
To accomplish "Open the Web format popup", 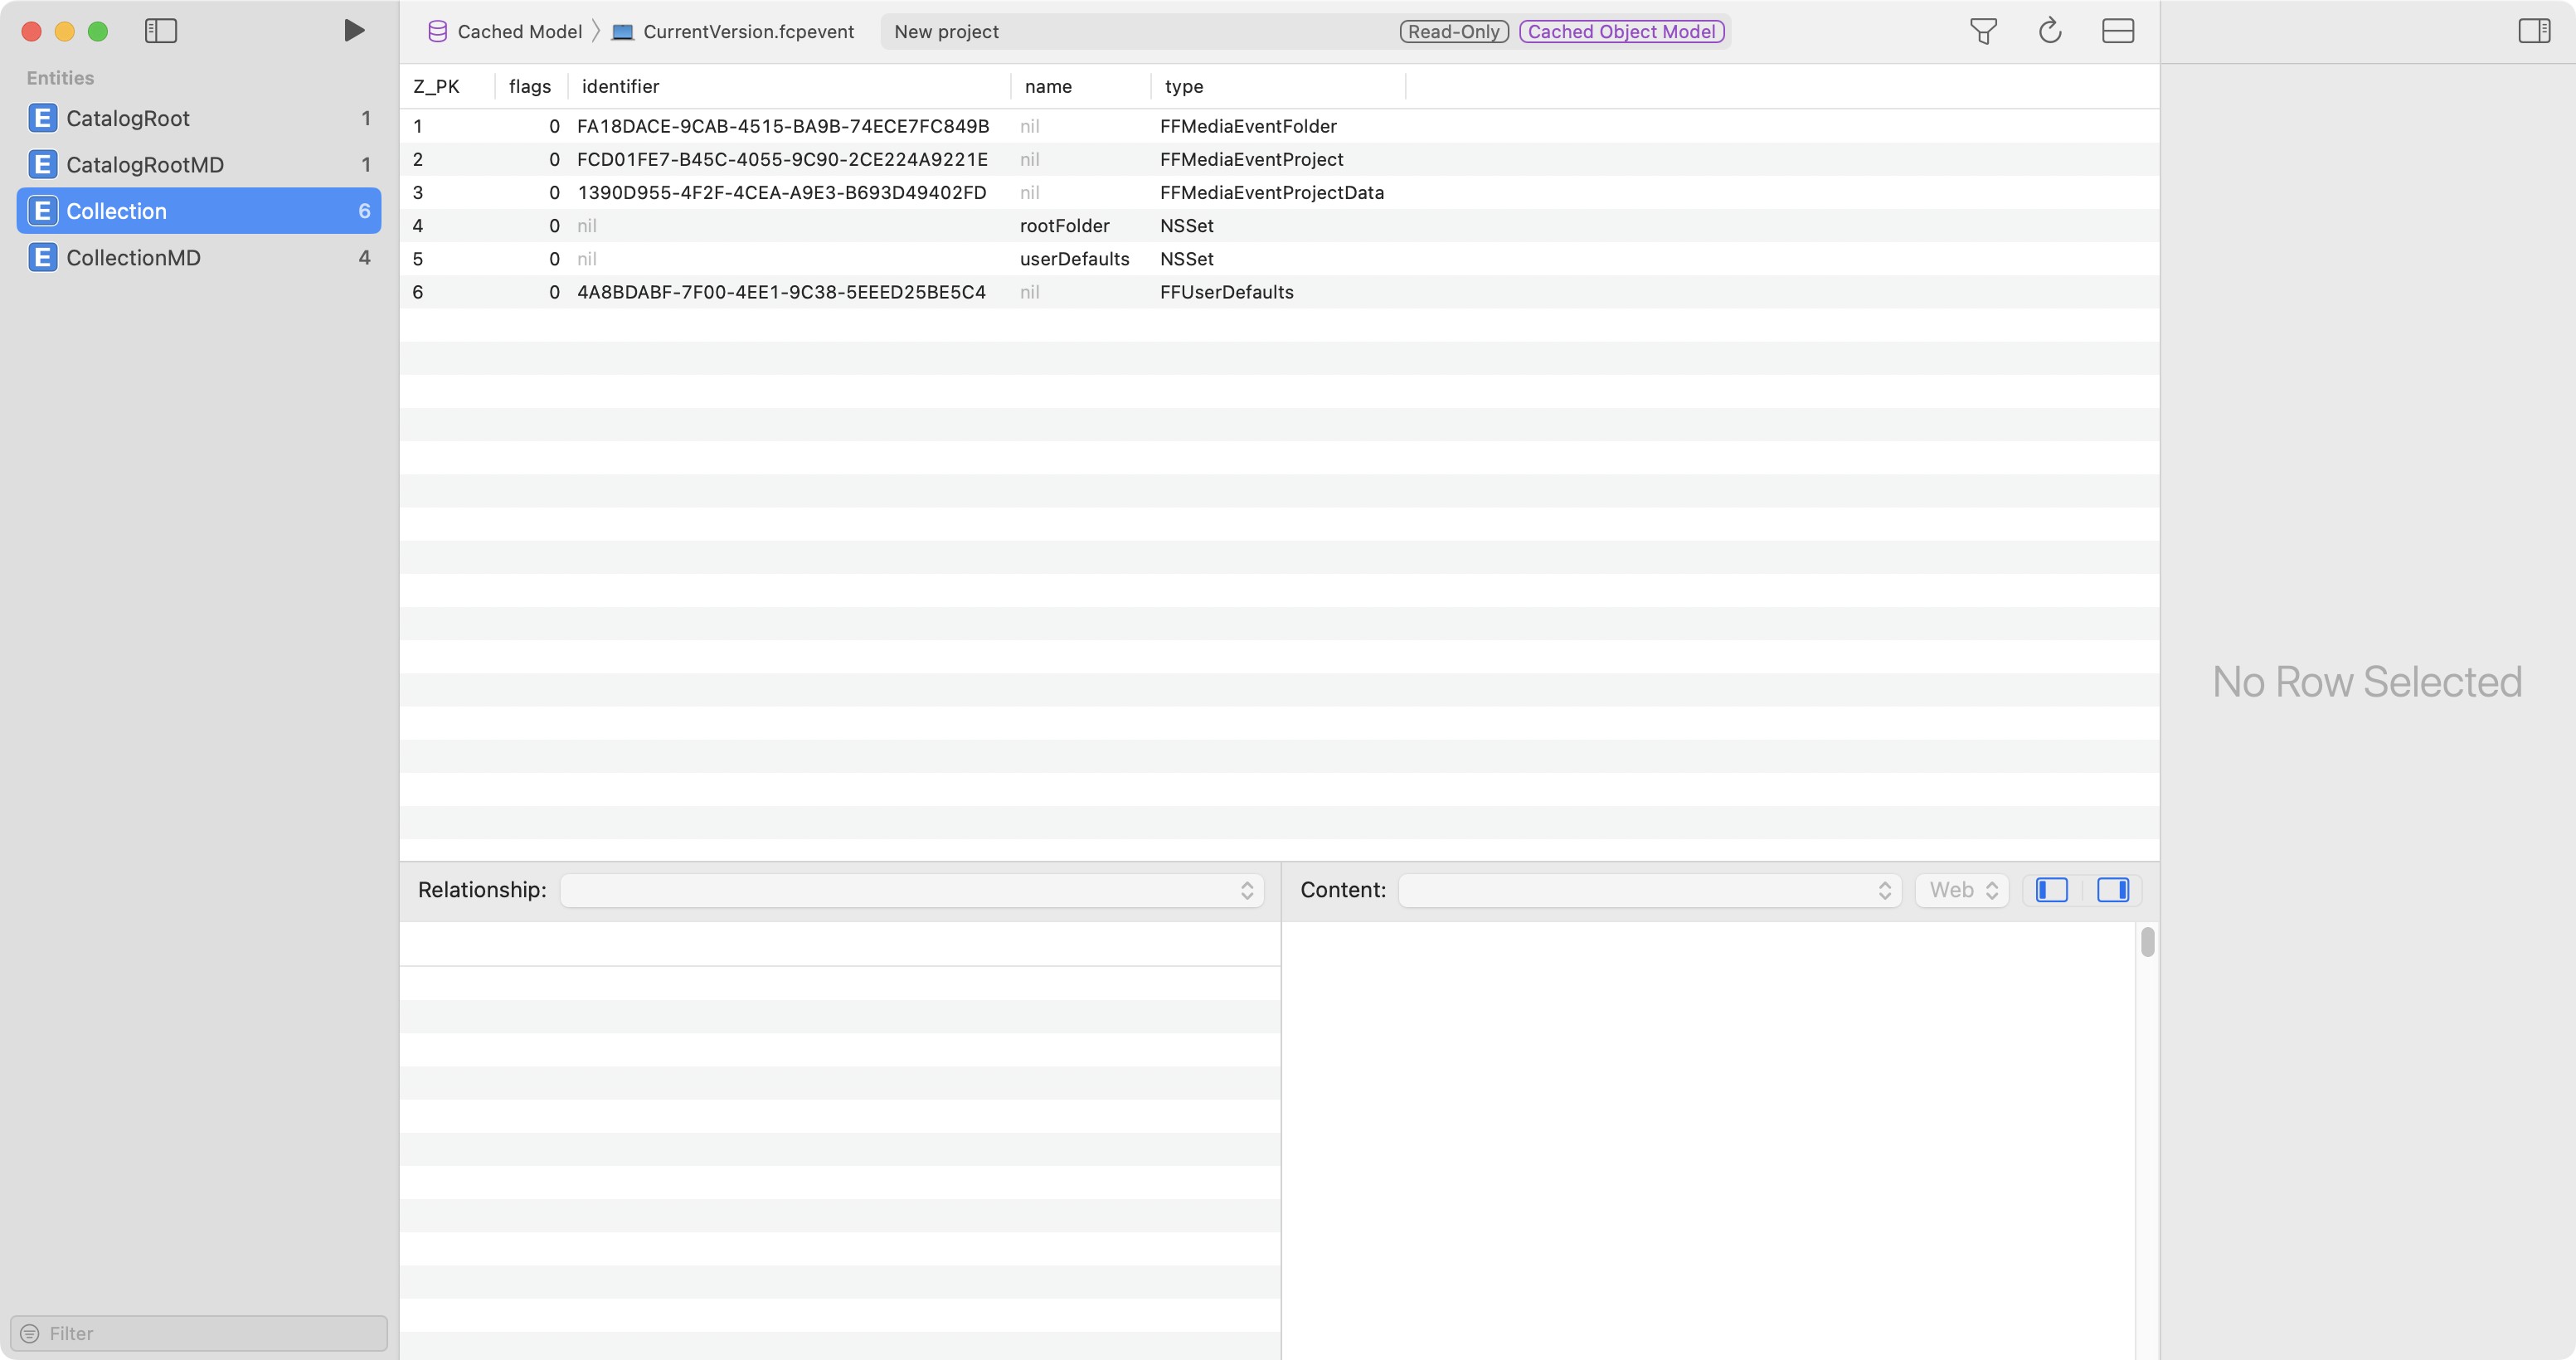I will (x=1961, y=890).
